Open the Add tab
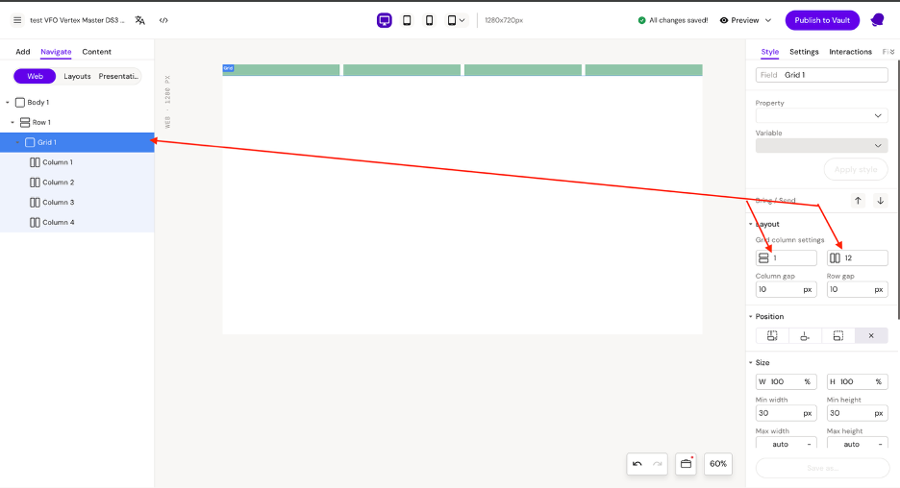 tap(22, 52)
